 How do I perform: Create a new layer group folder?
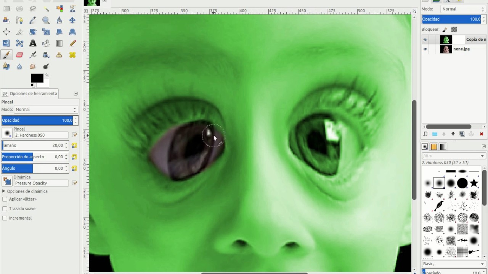435,134
